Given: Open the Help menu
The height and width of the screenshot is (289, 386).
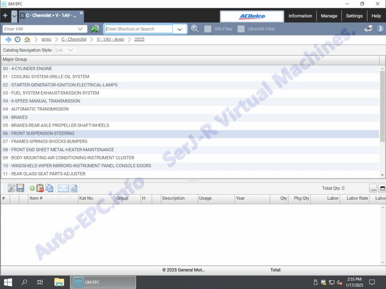Looking at the screenshot, I should click(376, 16).
